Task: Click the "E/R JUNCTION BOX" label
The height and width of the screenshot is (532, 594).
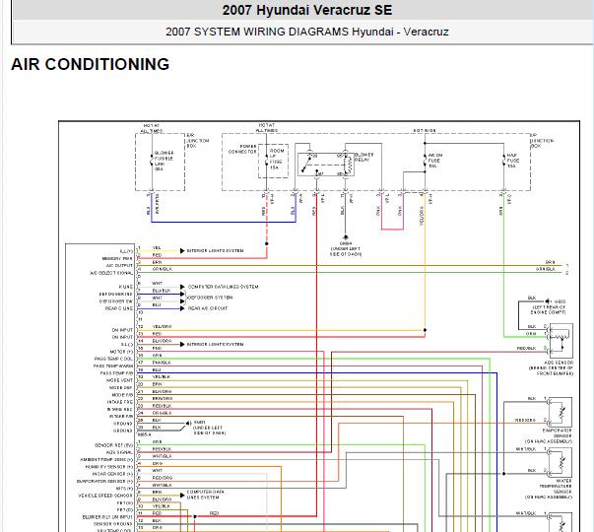Action: pos(198,141)
